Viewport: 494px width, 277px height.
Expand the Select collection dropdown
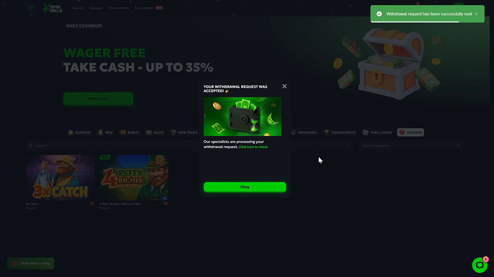click(410, 146)
